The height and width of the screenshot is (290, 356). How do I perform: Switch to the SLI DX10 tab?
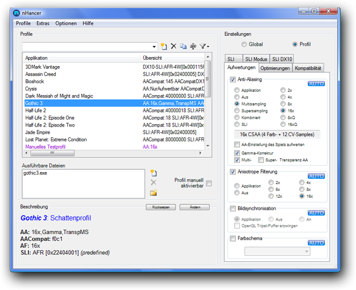point(282,59)
